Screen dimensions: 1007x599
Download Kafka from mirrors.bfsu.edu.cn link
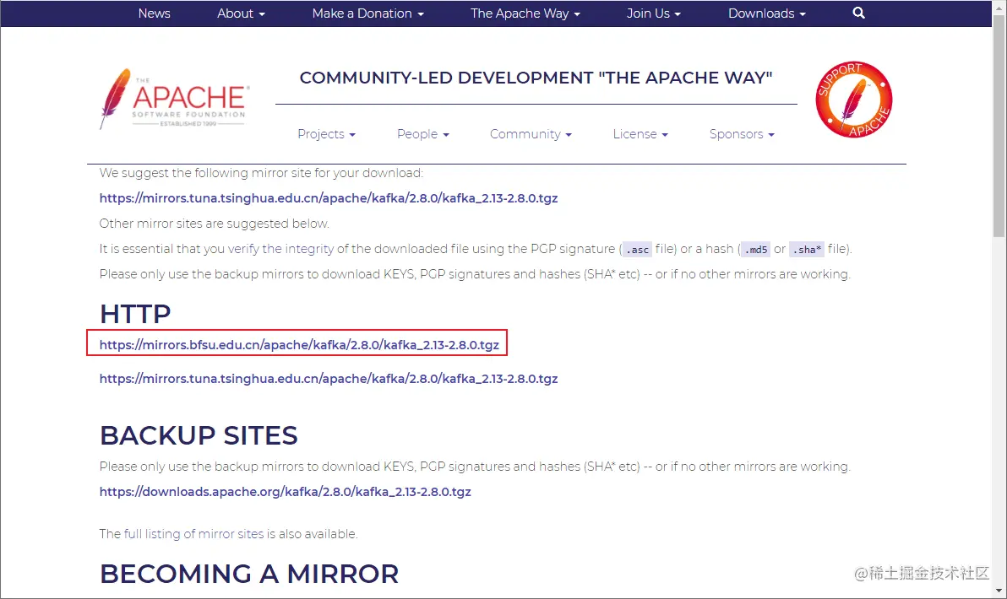[x=299, y=345]
